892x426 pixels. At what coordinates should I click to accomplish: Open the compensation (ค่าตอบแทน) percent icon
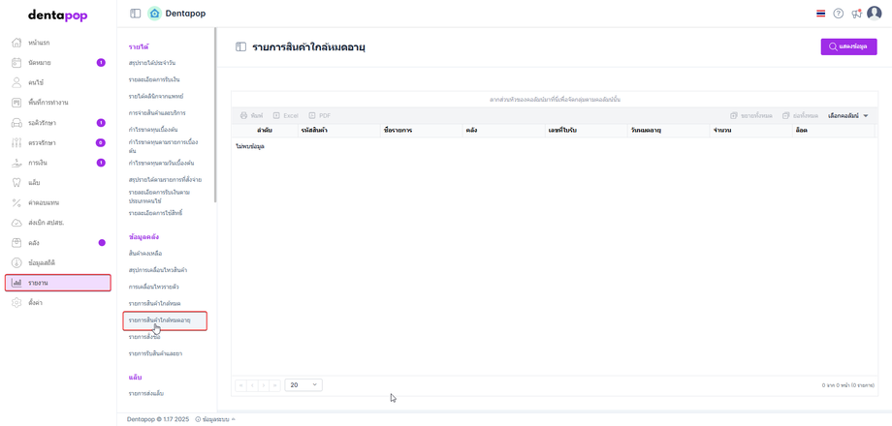point(16,202)
